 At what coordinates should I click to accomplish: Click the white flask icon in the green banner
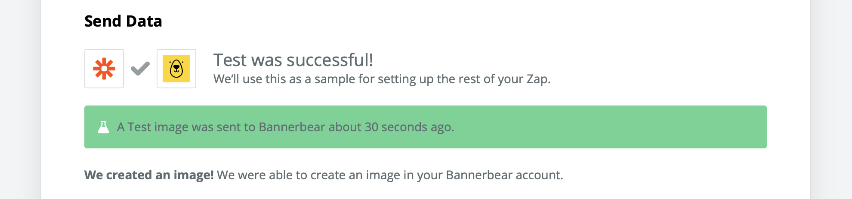pyautogui.click(x=103, y=127)
